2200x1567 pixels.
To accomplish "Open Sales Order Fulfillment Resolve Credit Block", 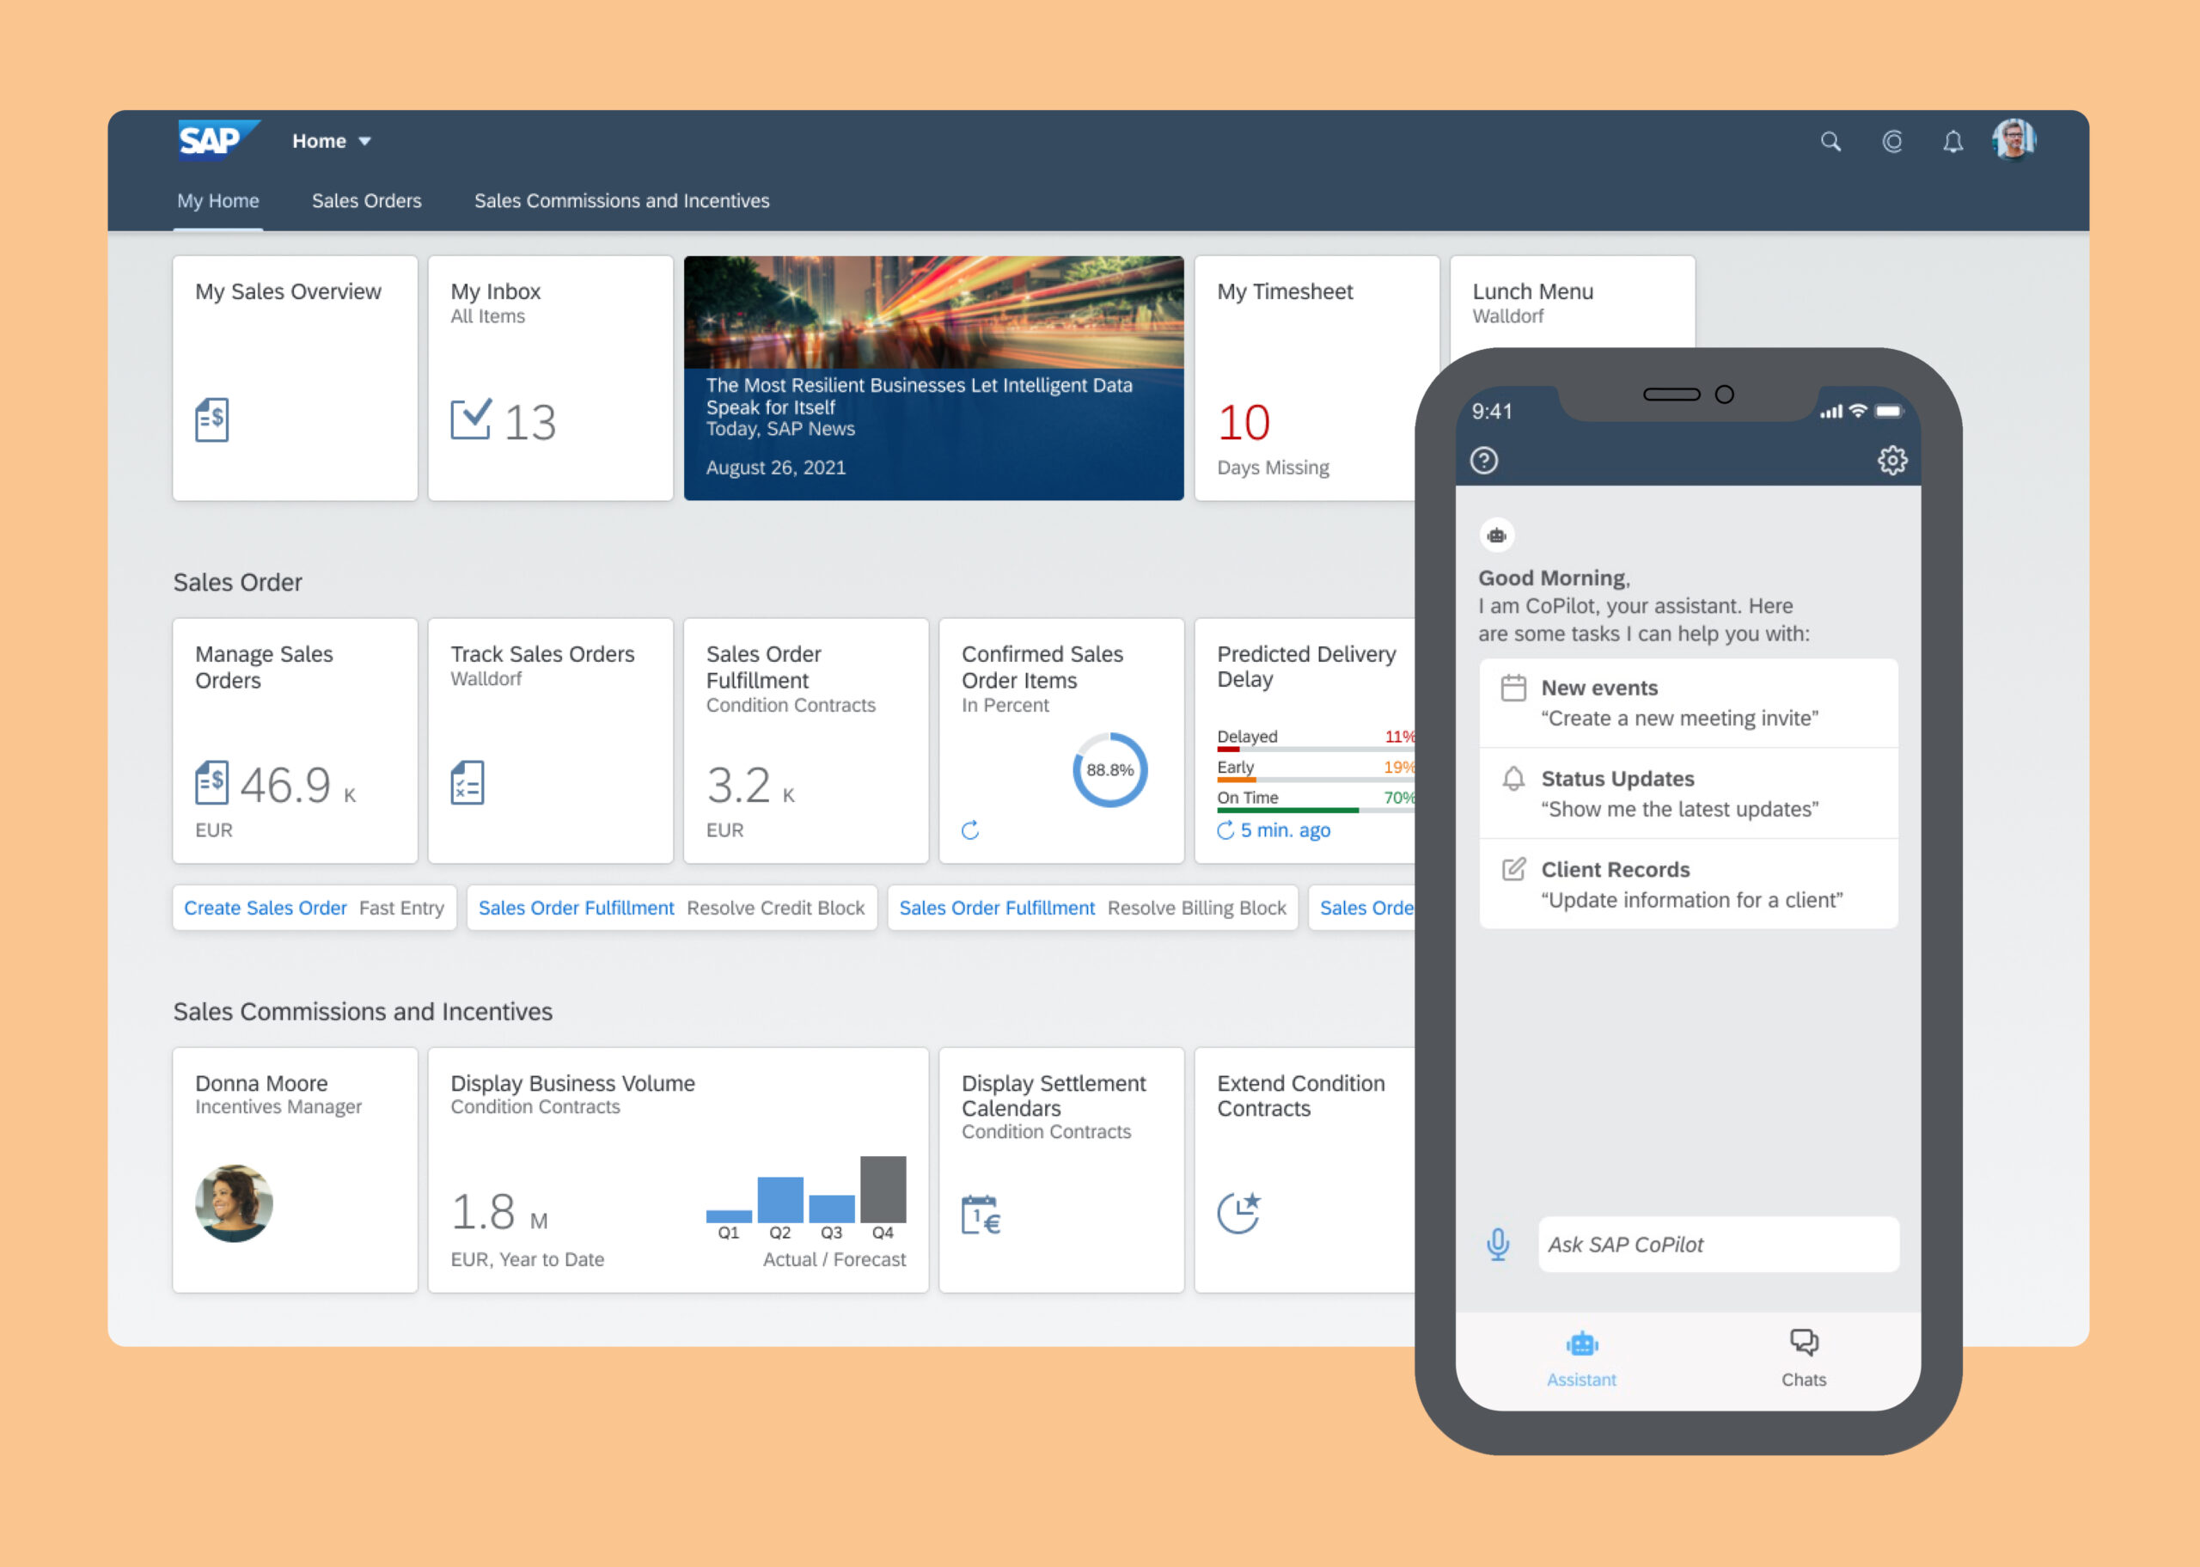I will point(672,908).
